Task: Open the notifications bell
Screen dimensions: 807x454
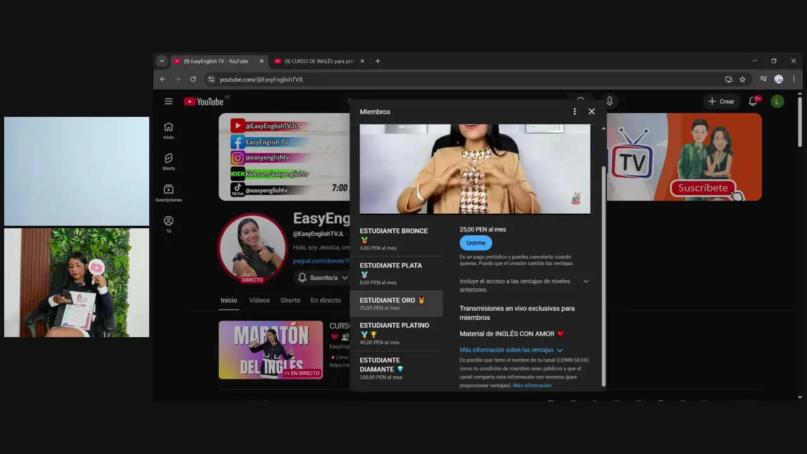Action: pos(753,101)
